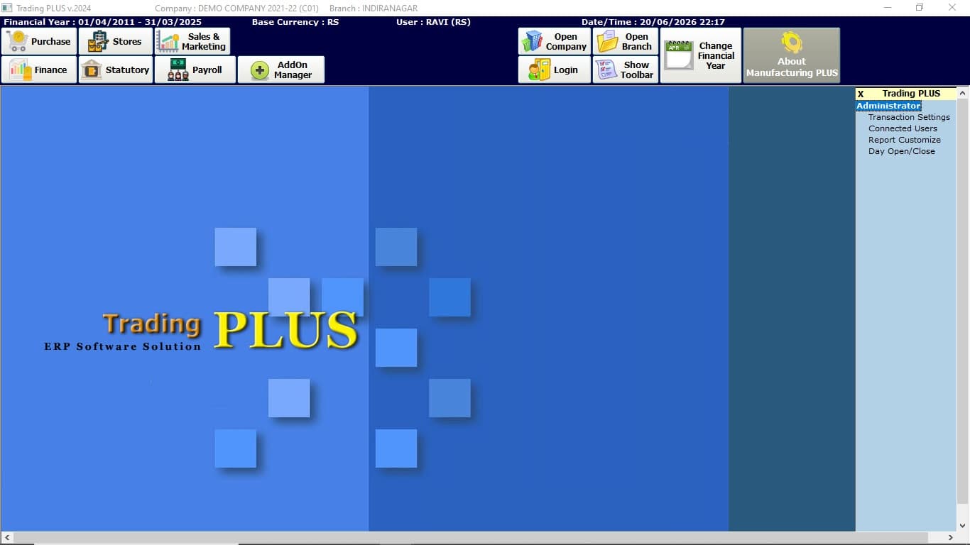Click the About Manufacturing PLUS label
This screenshot has height=545, width=970.
tap(792, 67)
